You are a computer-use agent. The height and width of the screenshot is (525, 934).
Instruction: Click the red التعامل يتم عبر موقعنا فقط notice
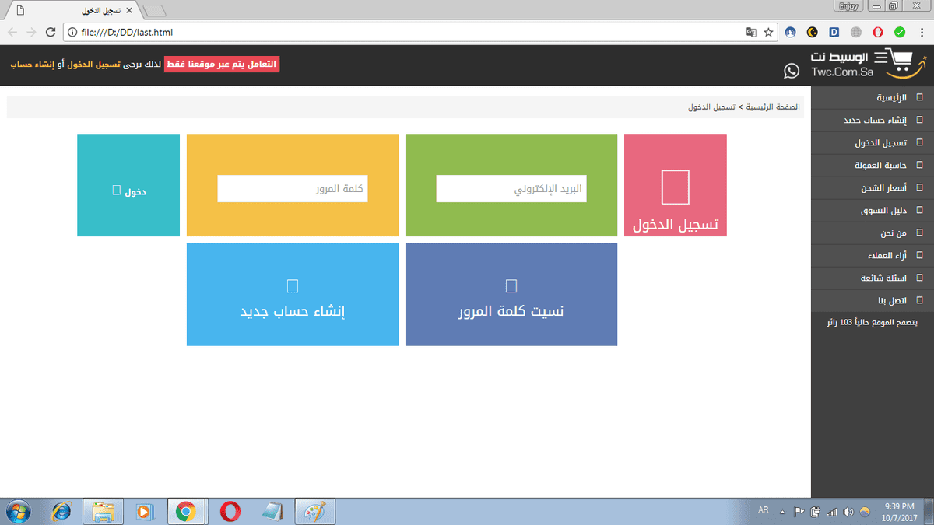(x=222, y=65)
